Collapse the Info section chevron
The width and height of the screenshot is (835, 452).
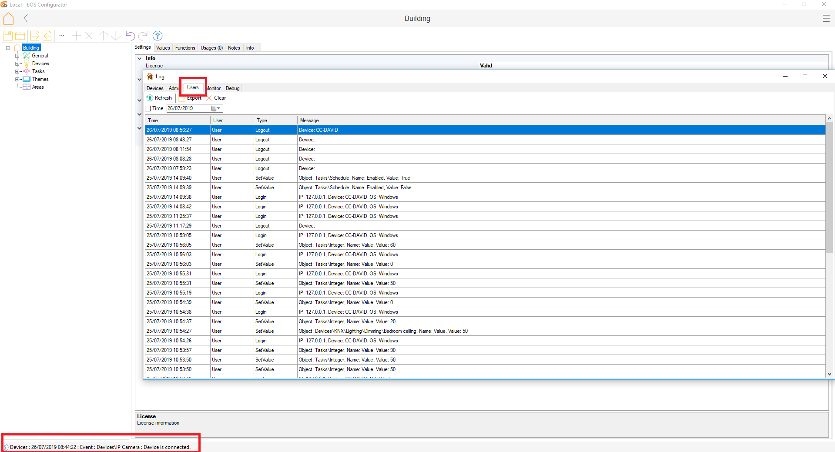pos(139,58)
